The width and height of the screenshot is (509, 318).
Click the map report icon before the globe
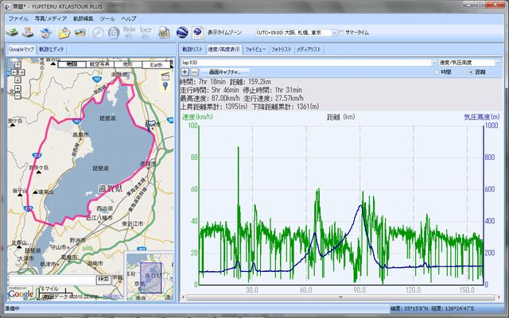165,33
